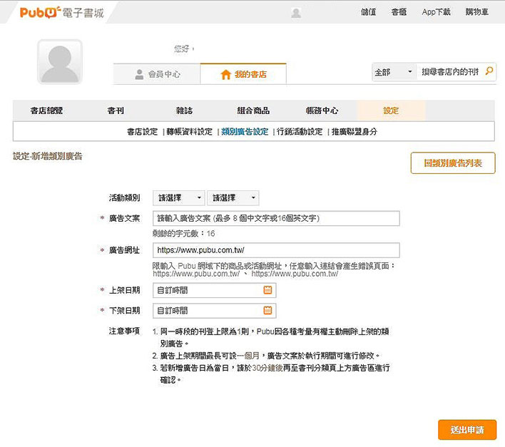Open 推廣聯盟身分 submenu link
The image size is (505, 447).
pyautogui.click(x=354, y=132)
